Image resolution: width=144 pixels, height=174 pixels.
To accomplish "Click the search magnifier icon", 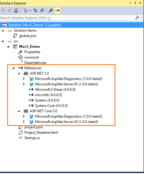I will click(137, 18).
